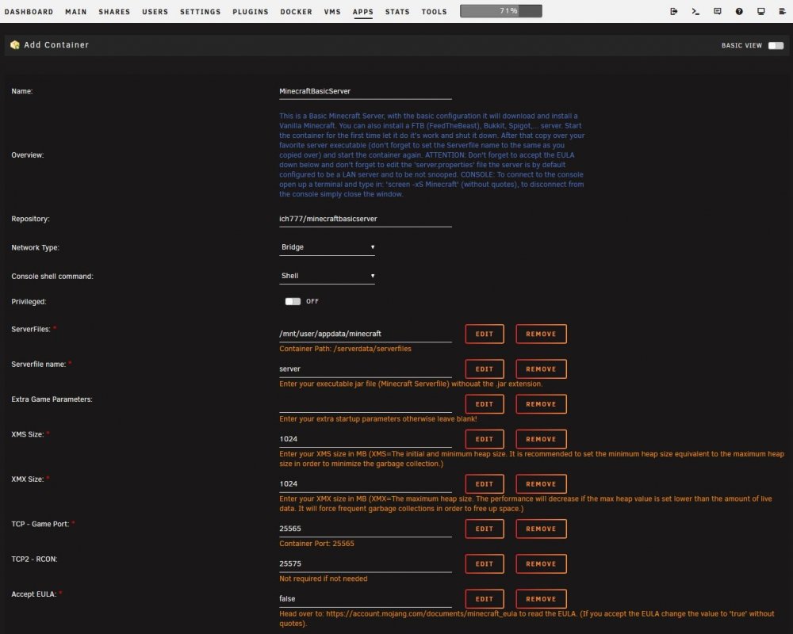Open the Settings menu
This screenshot has width=793, height=634.
click(x=201, y=12)
